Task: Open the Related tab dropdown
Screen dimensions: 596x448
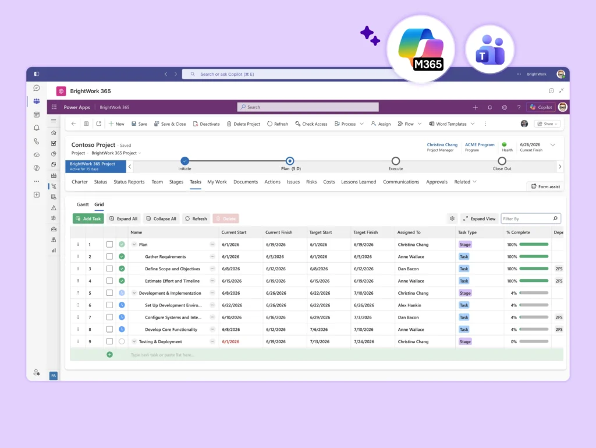Action: pyautogui.click(x=465, y=182)
